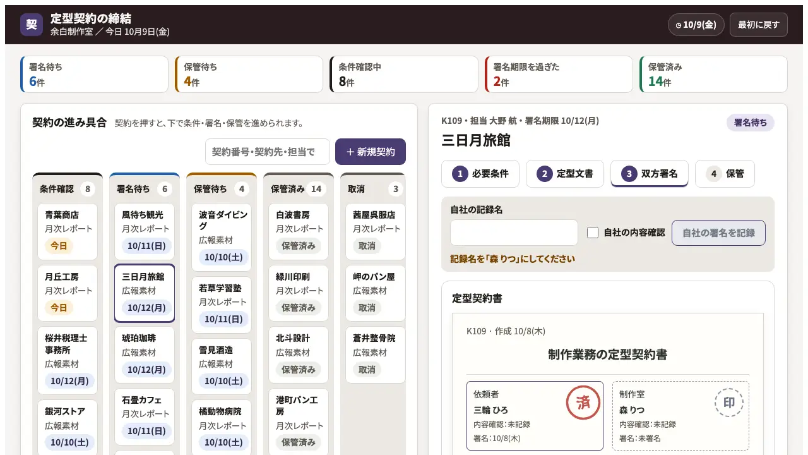
Task: Click the 最初に戻す reset button
Action: [x=758, y=25]
